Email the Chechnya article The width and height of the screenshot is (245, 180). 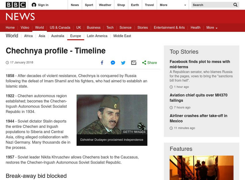[134, 62]
